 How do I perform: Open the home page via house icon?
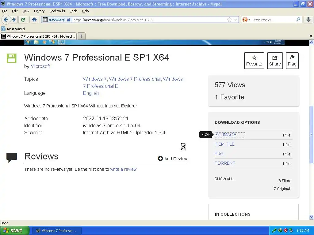tap(34, 20)
